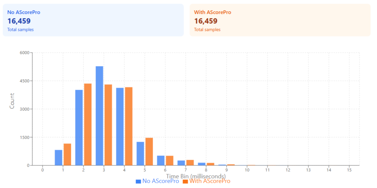
Task: Toggle the With AScorePro legend label
Action: tap(210, 181)
